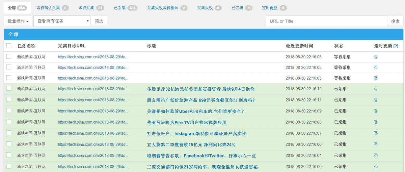Toggle checkbox for 宜人贷第二季度营收 row
This screenshot has width=405, height=172.
point(9,144)
